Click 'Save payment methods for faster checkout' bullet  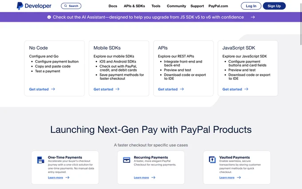click(x=122, y=77)
